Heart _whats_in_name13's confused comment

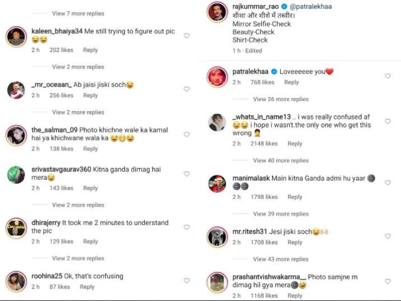pyautogui.click(x=388, y=121)
